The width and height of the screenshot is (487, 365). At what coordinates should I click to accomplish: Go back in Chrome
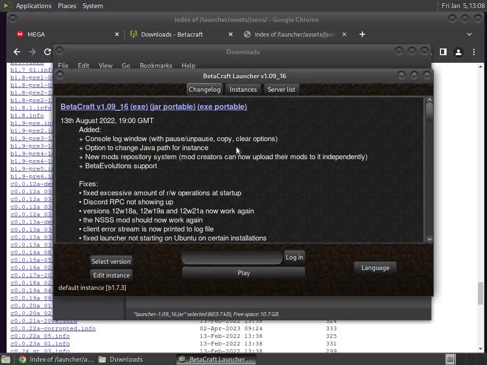[x=17, y=52]
